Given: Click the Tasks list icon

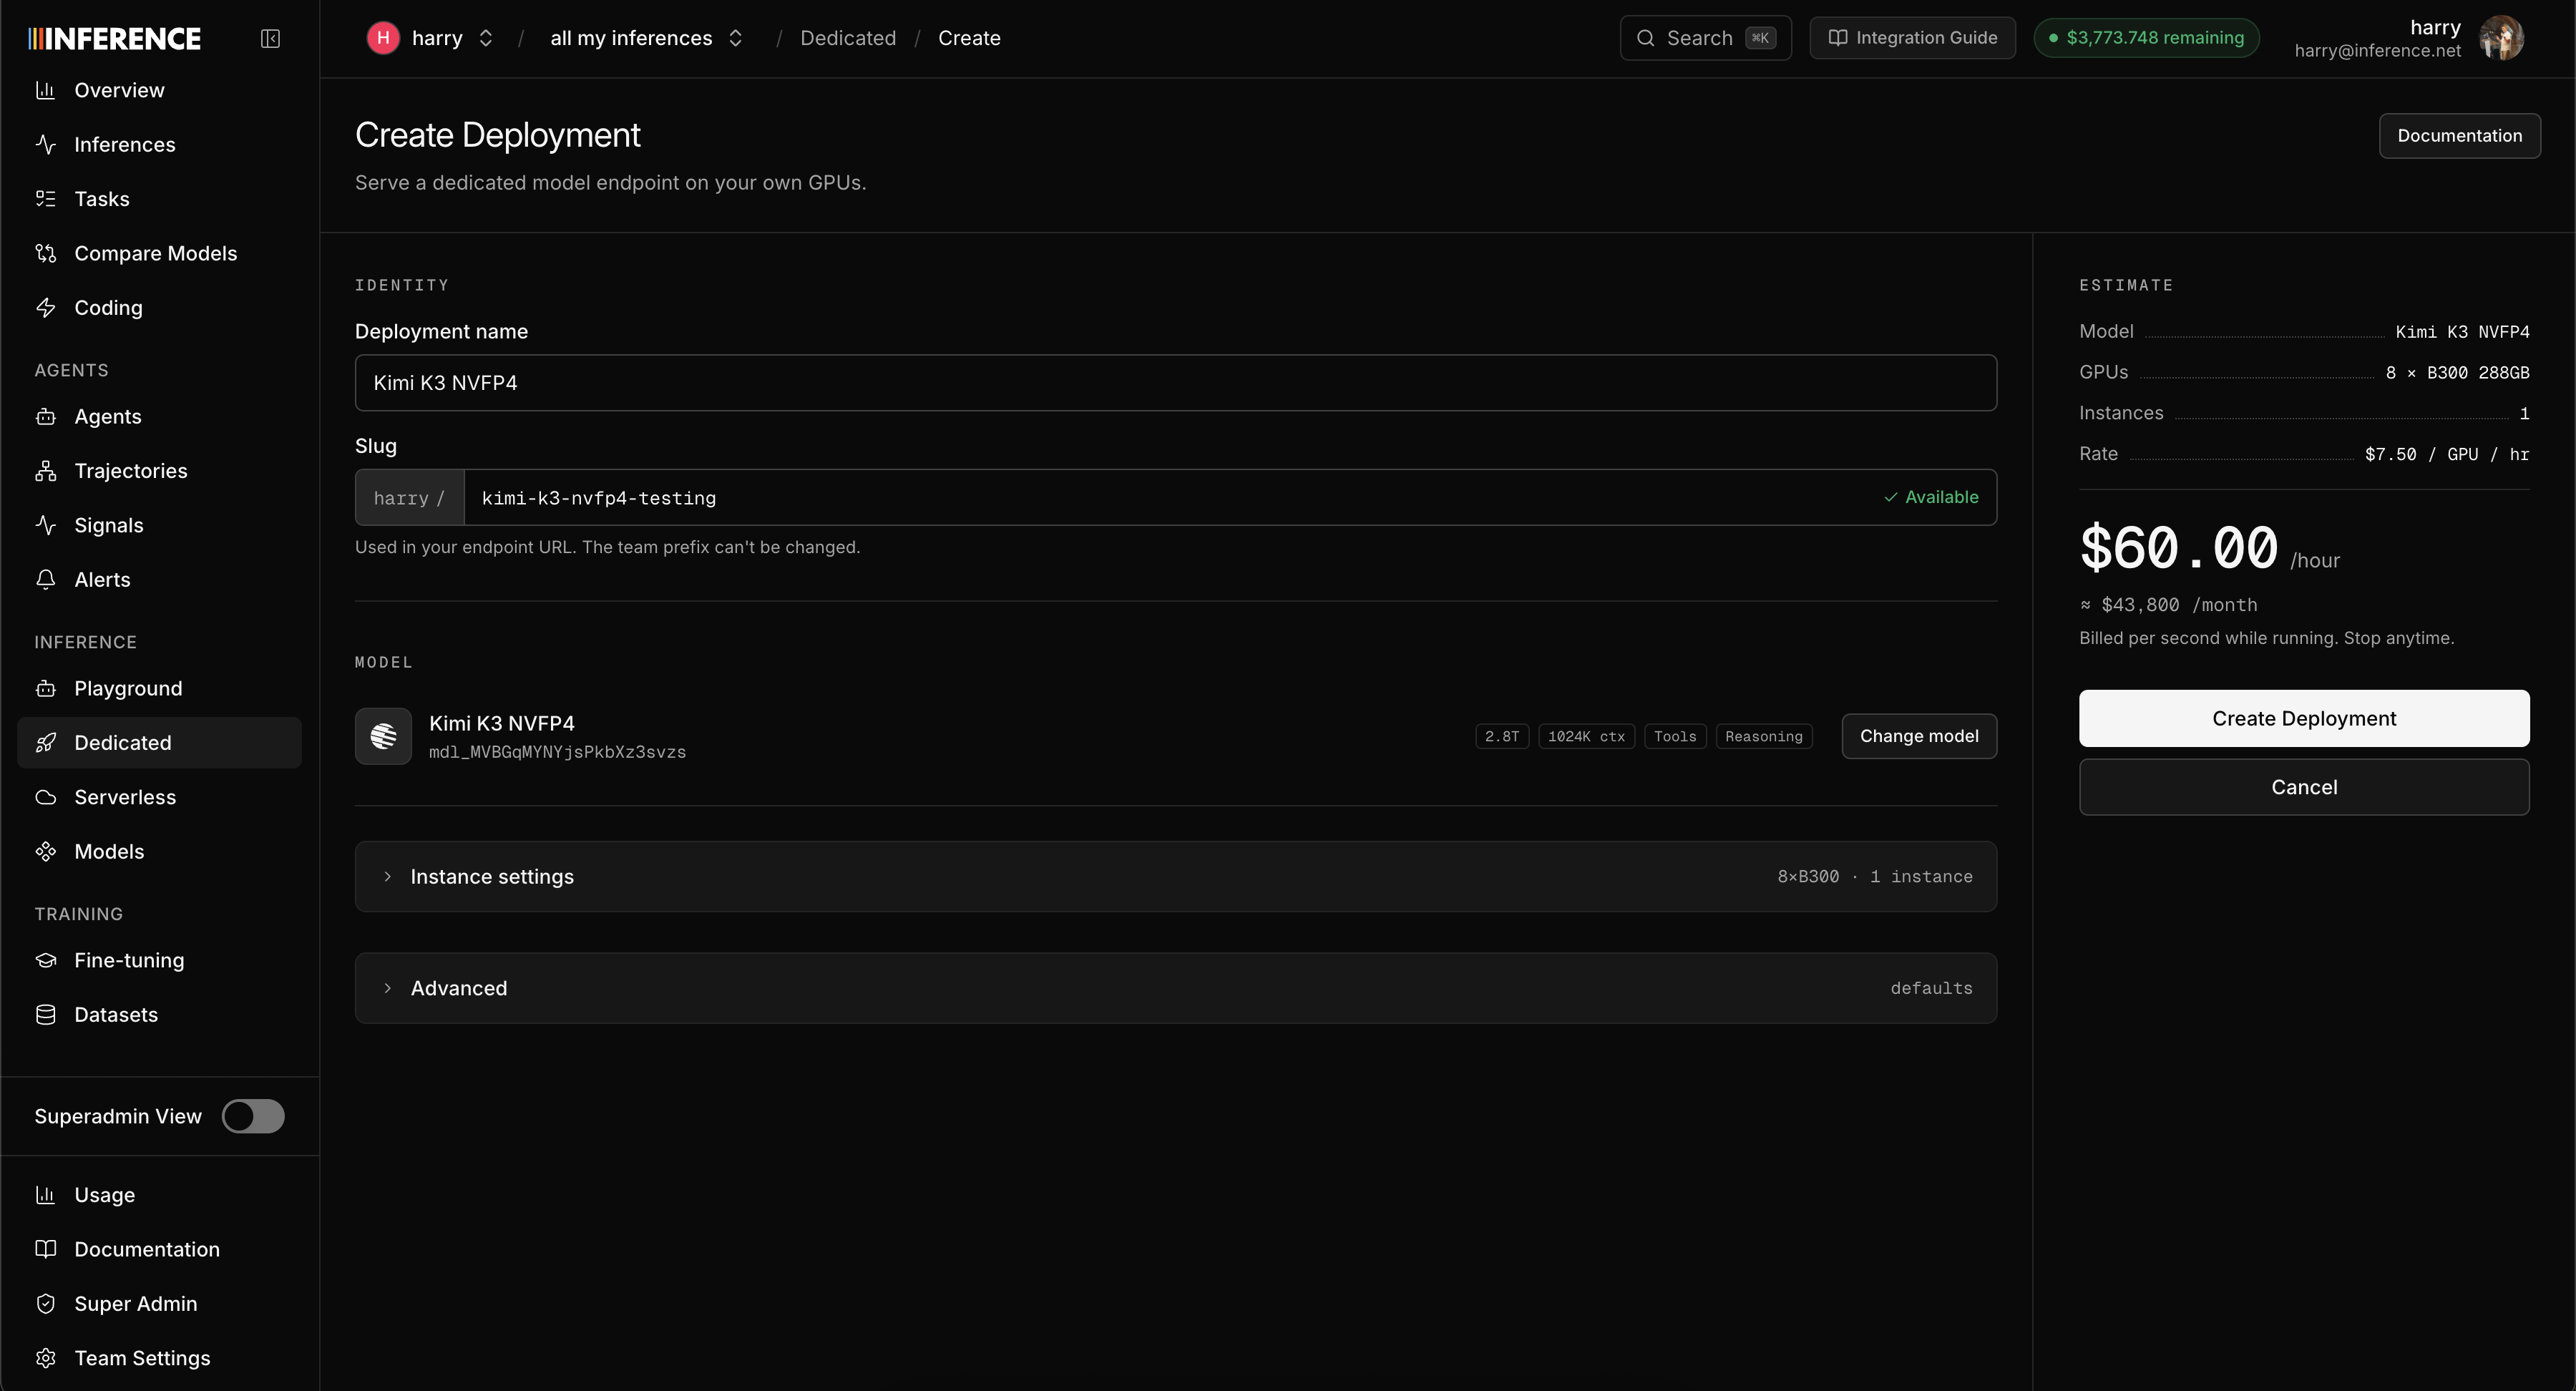Looking at the screenshot, I should [45, 198].
